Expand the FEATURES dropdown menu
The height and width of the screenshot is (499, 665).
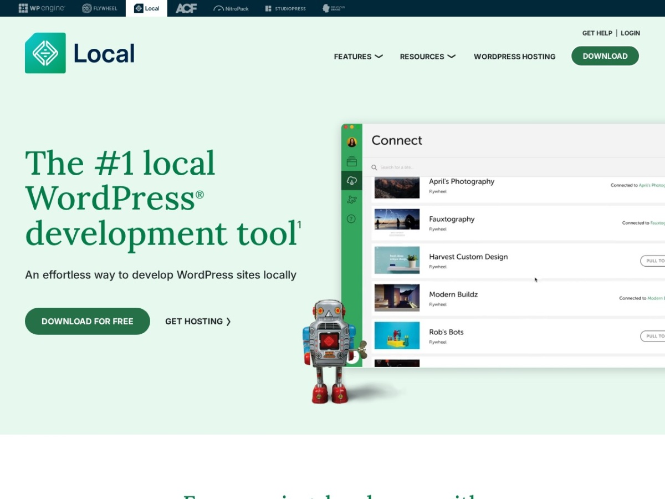tap(358, 57)
